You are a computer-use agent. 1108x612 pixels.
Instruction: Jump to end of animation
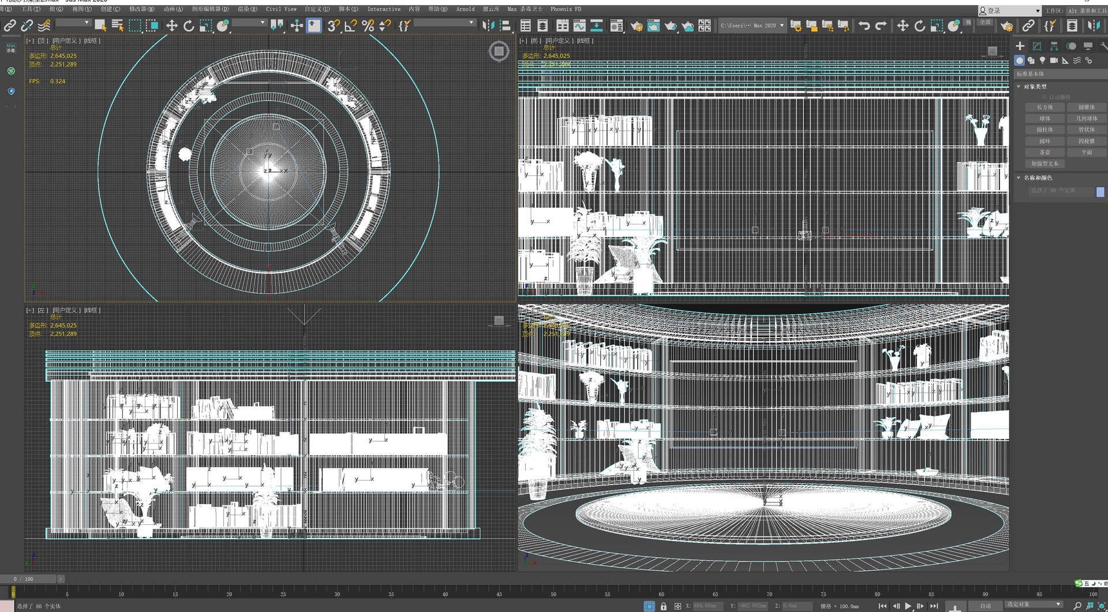[x=934, y=606]
